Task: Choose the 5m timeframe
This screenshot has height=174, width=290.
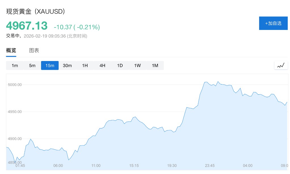Action: tap(32, 66)
